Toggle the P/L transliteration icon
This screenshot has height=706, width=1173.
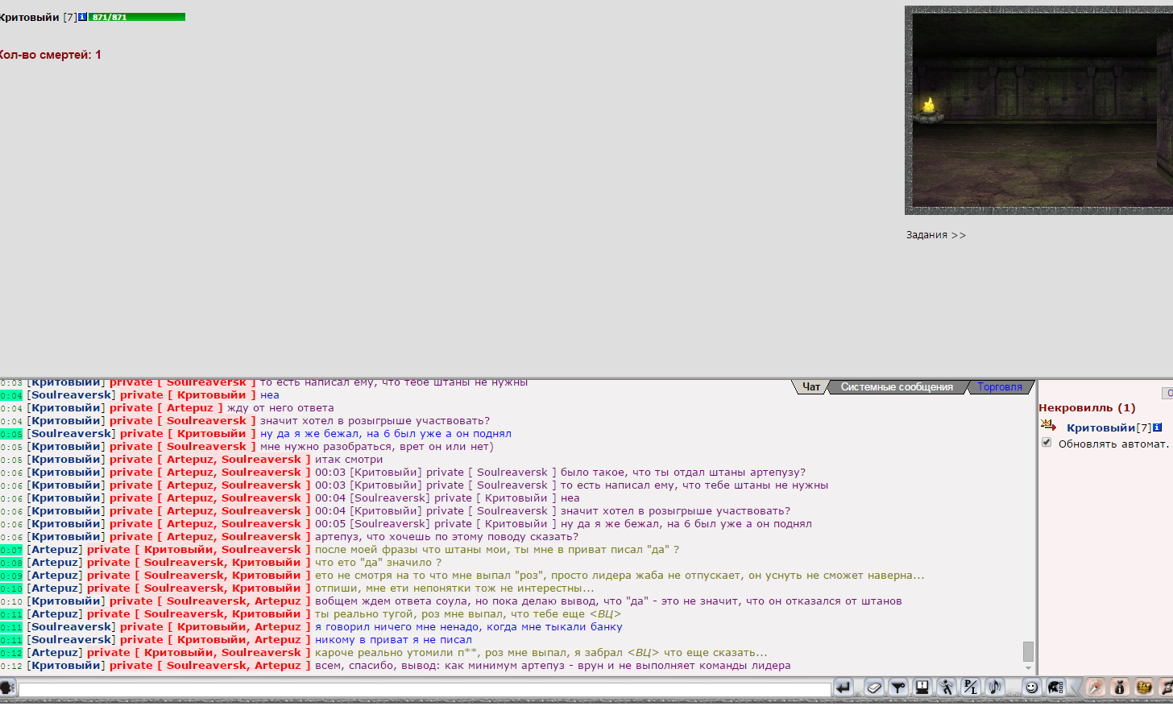click(971, 687)
